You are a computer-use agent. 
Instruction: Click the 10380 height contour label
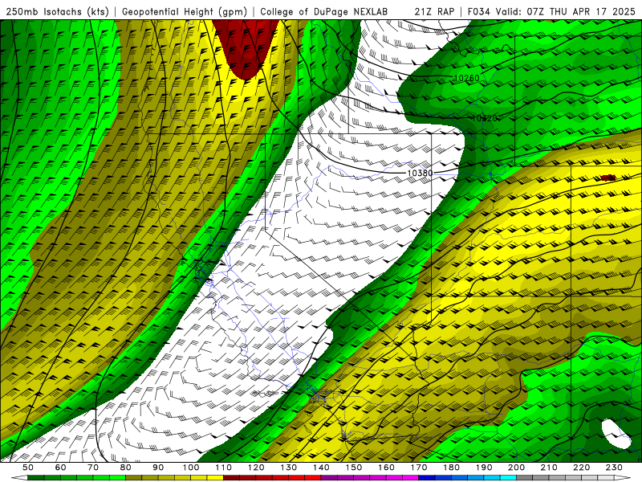420,173
